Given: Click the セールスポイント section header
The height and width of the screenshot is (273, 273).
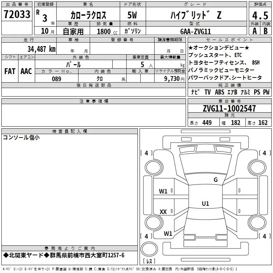Looking at the screenshot, I should [229, 40].
